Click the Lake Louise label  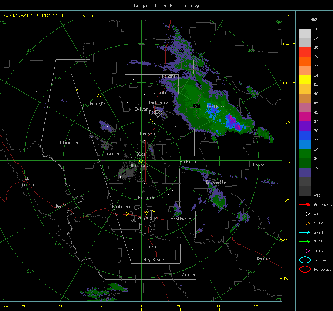pyautogui.click(x=28, y=182)
